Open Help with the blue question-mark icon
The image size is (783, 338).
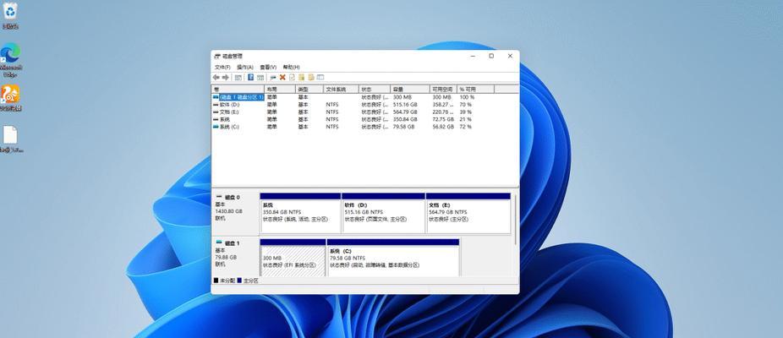click(x=251, y=78)
